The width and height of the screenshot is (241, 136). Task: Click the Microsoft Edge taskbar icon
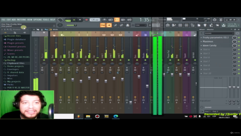tap(116, 116)
